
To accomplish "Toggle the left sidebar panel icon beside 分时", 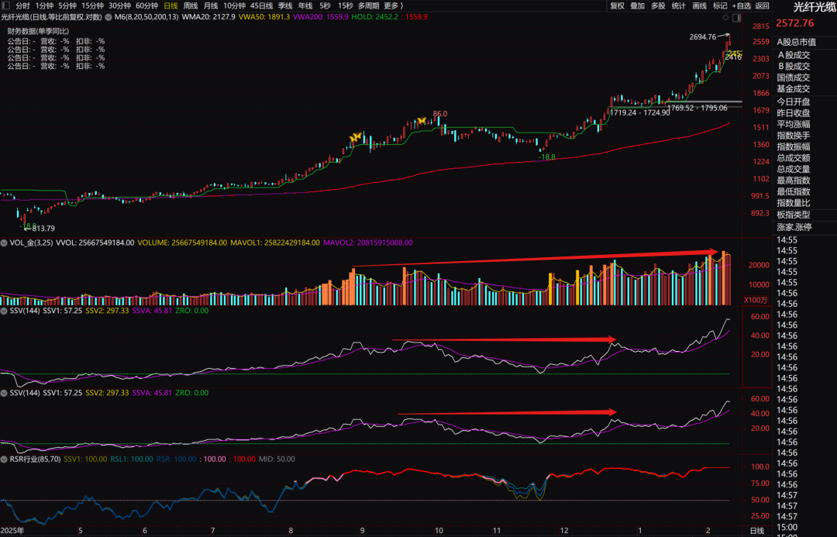I will coord(6,5).
